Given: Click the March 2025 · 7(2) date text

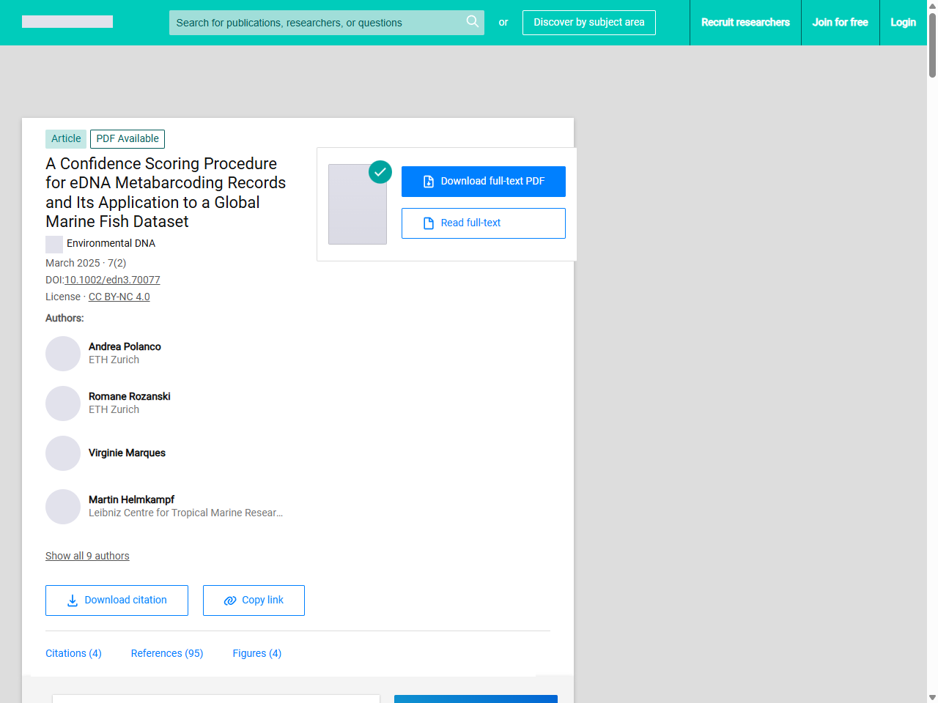Looking at the screenshot, I should [86, 263].
